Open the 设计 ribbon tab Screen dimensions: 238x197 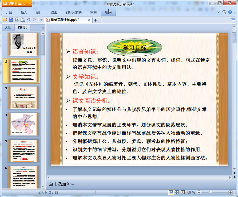pos(39,13)
